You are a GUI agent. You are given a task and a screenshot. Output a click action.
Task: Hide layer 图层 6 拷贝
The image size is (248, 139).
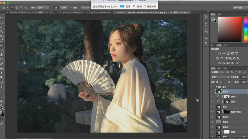point(212,112)
